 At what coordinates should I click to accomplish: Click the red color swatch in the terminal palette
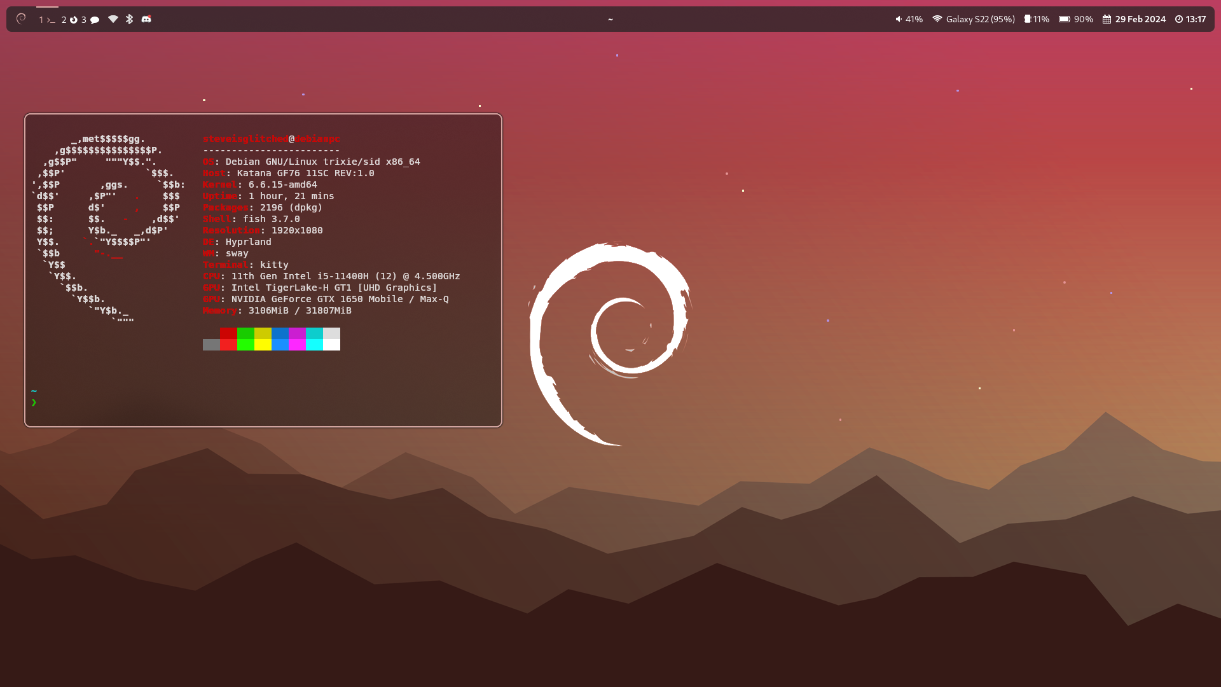click(x=228, y=339)
